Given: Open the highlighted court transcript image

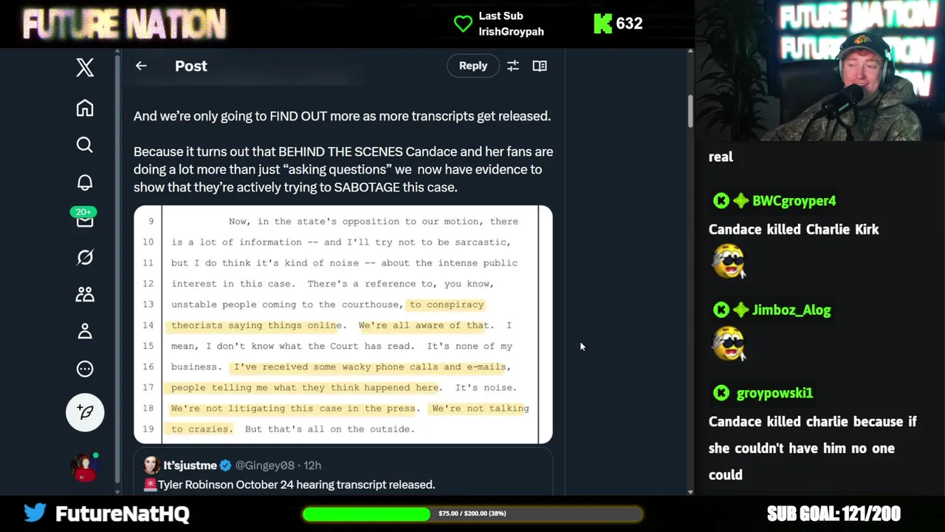Looking at the screenshot, I should point(343,324).
